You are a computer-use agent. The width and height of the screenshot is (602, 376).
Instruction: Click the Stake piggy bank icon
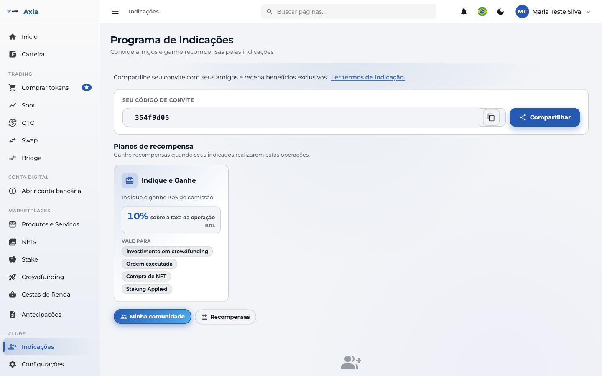tap(13, 259)
